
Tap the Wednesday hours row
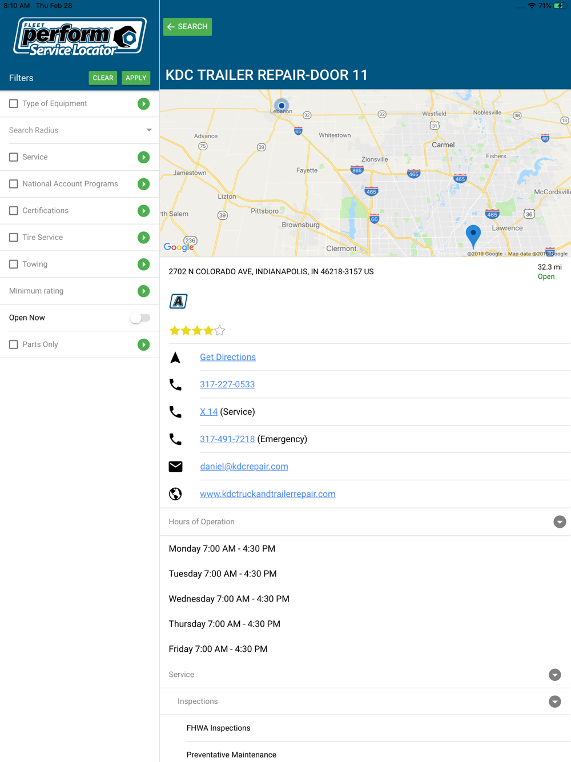point(229,599)
